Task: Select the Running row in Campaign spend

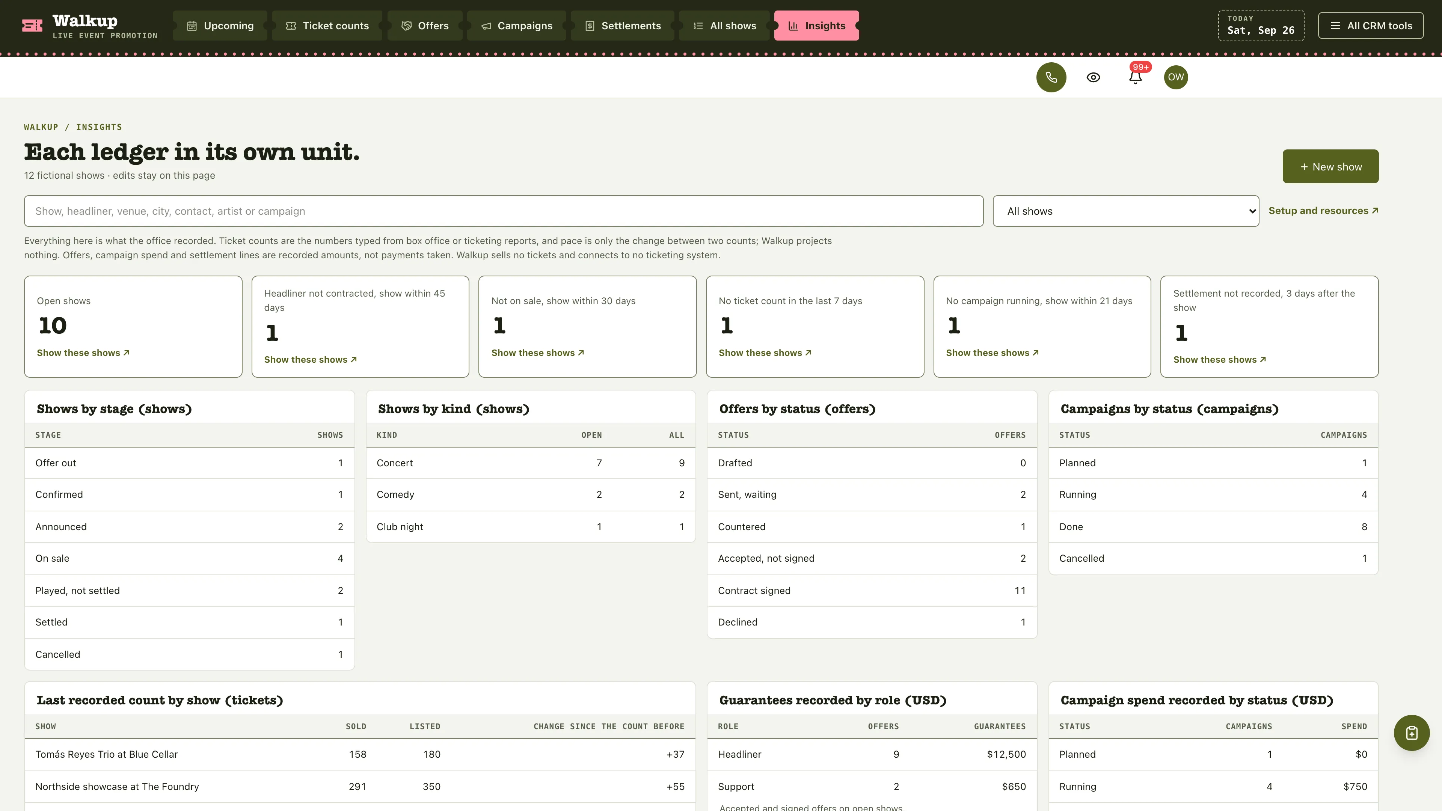Action: tap(1214, 786)
